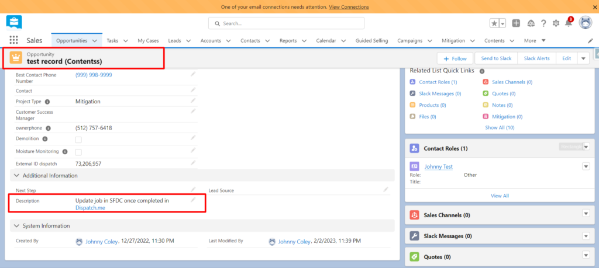Edit Description field with pencil icon
The height and width of the screenshot is (268, 599).
tap(194, 200)
